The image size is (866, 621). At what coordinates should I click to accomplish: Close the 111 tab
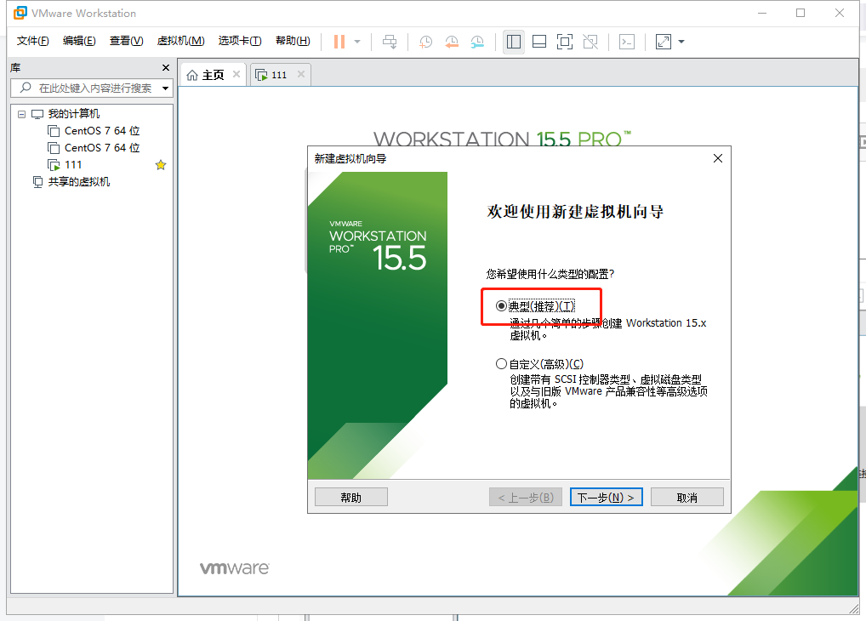point(301,74)
